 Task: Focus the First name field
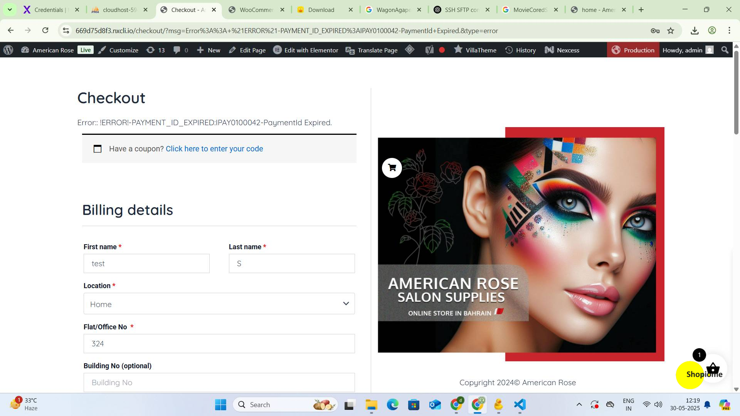(146, 263)
